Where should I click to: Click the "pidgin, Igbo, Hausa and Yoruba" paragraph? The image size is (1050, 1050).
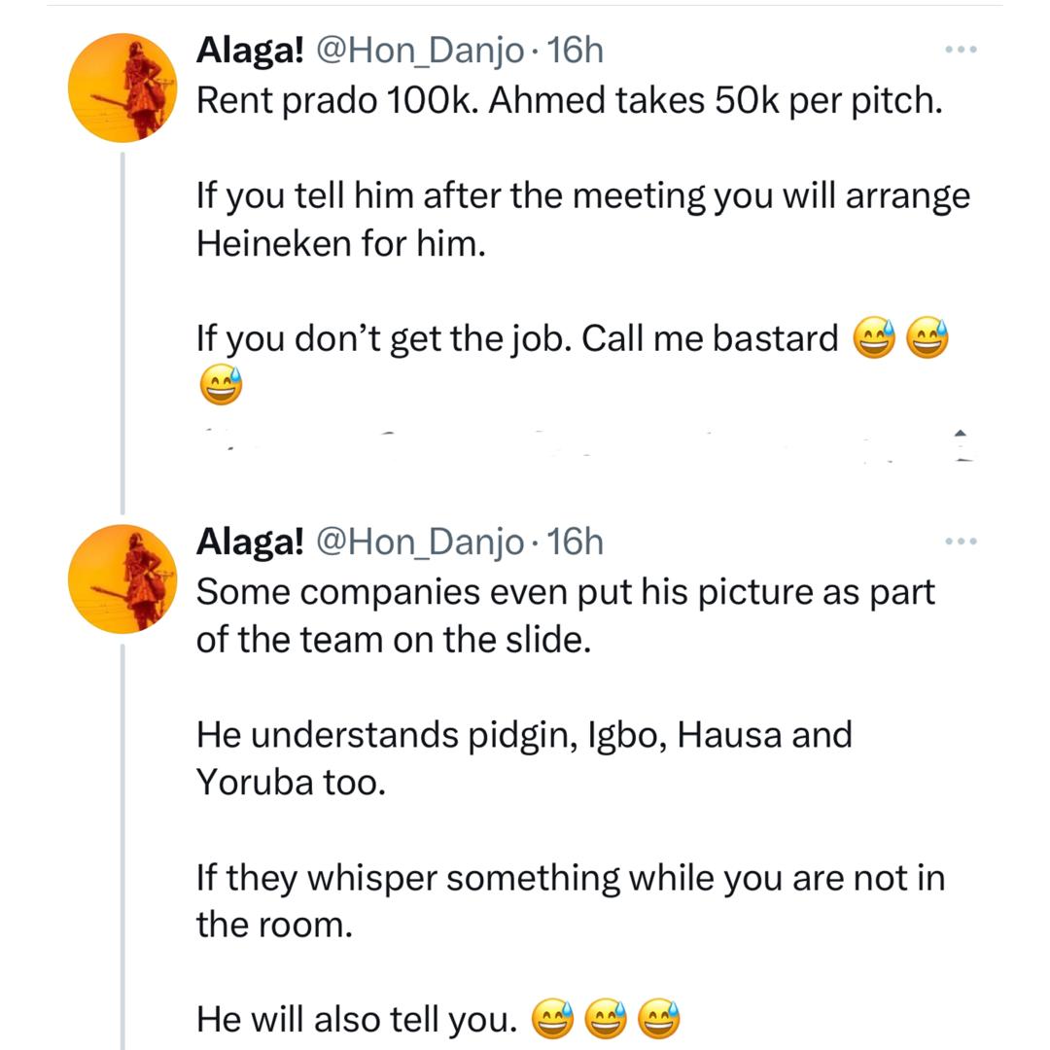pos(524,758)
